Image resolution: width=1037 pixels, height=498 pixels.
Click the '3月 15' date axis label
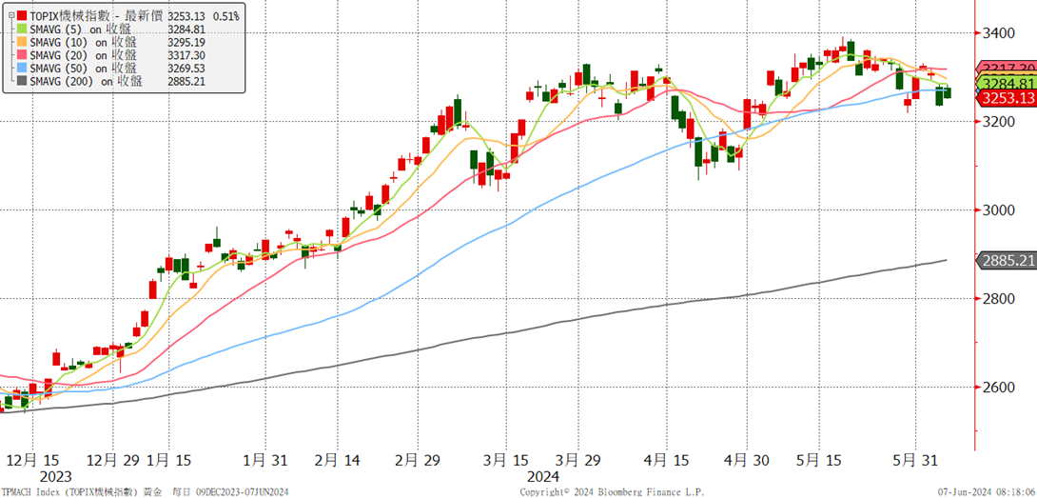coord(506,460)
